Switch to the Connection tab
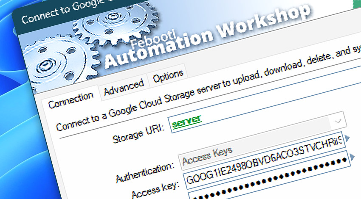 (x=71, y=100)
